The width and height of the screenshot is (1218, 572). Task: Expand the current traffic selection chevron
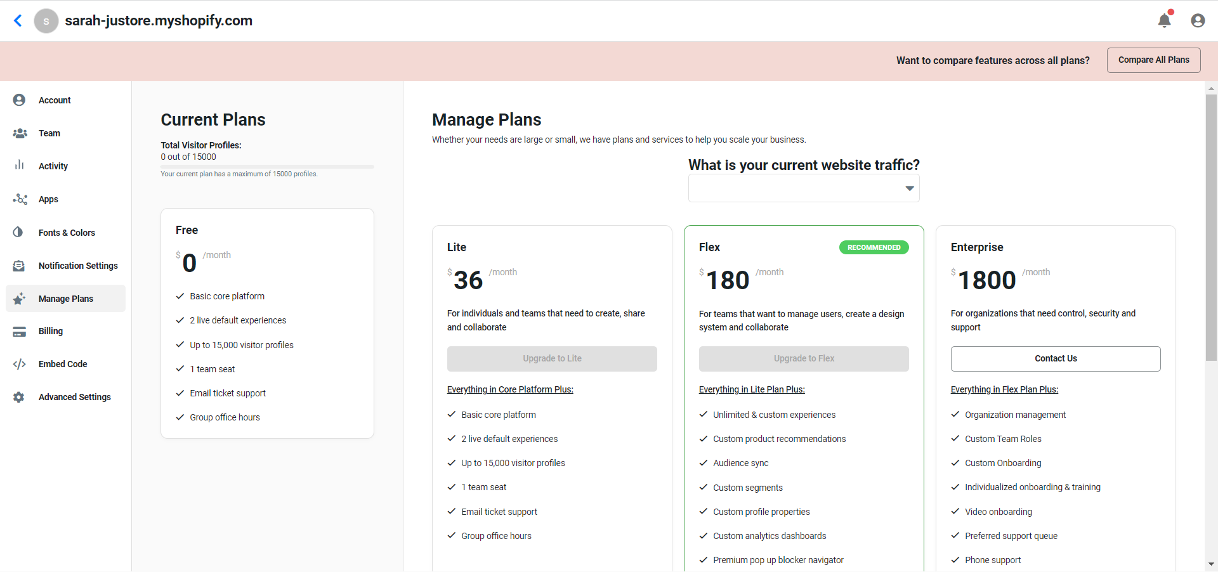910,188
